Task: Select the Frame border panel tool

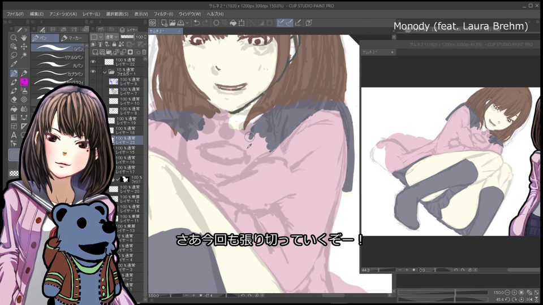Action: [14, 126]
